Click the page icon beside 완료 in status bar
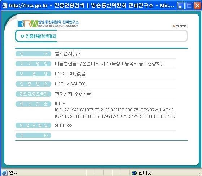The width and height of the screenshot is (202, 176). tap(4, 172)
